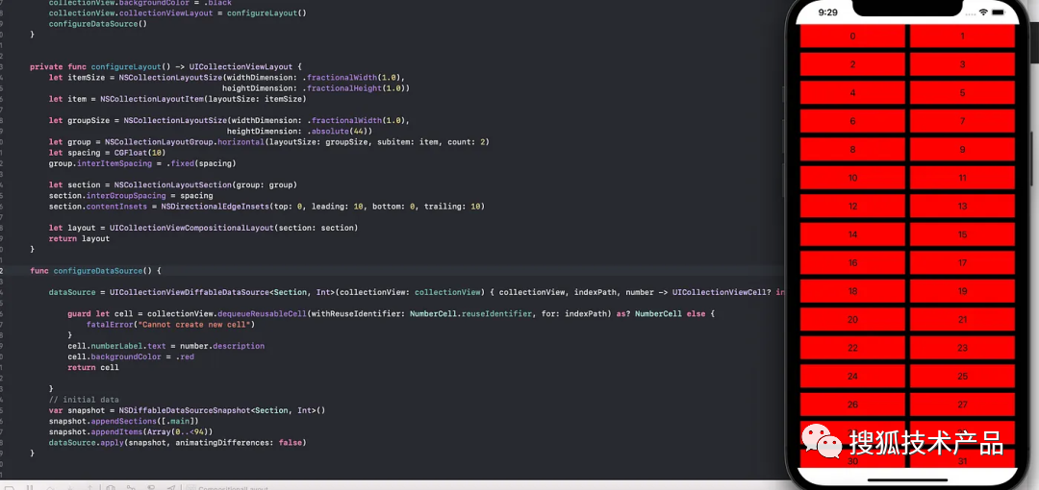Click the 'section.contentInsets' line

click(x=266, y=207)
